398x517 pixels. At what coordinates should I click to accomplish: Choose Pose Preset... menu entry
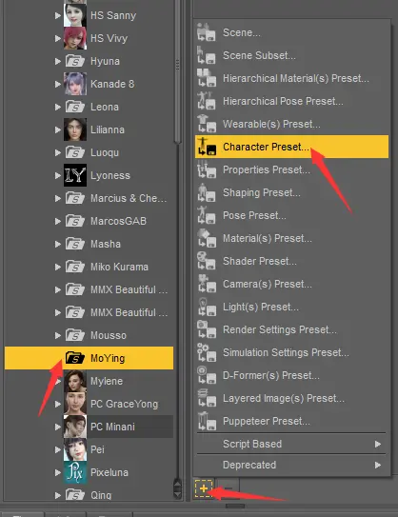click(x=291, y=215)
